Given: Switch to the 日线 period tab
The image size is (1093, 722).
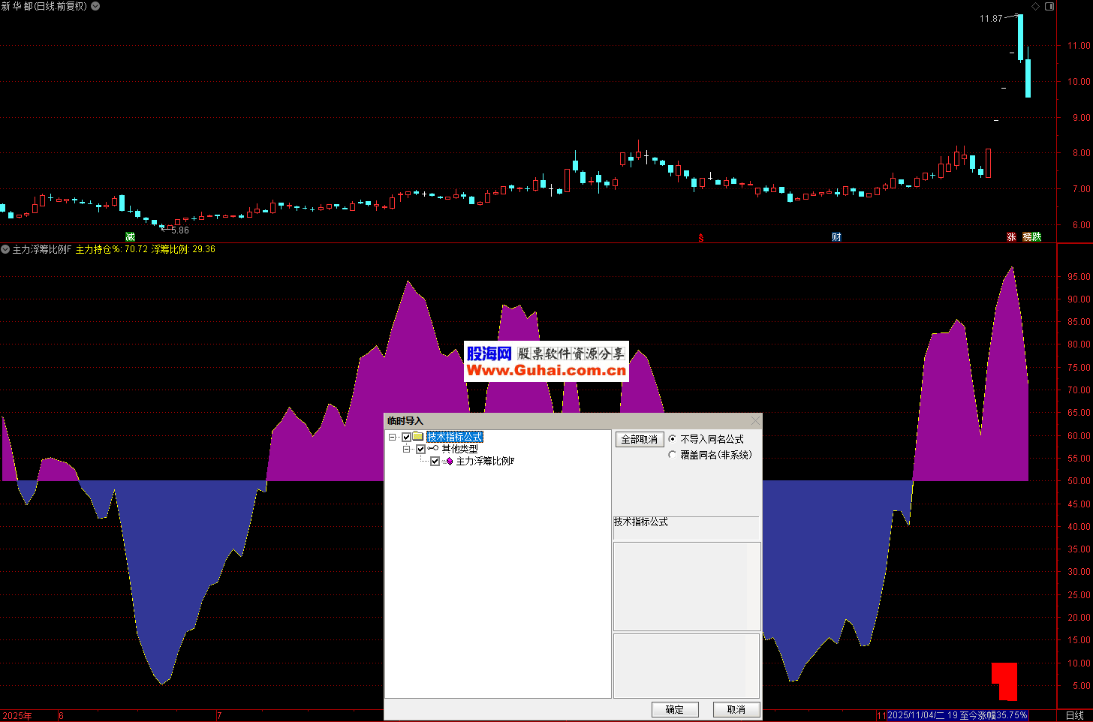Looking at the screenshot, I should (x=1074, y=715).
